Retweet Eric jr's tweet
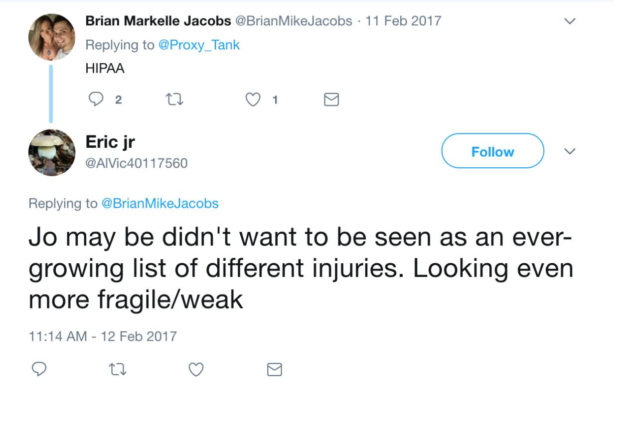Screen dimensions: 628x422 [x=118, y=369]
